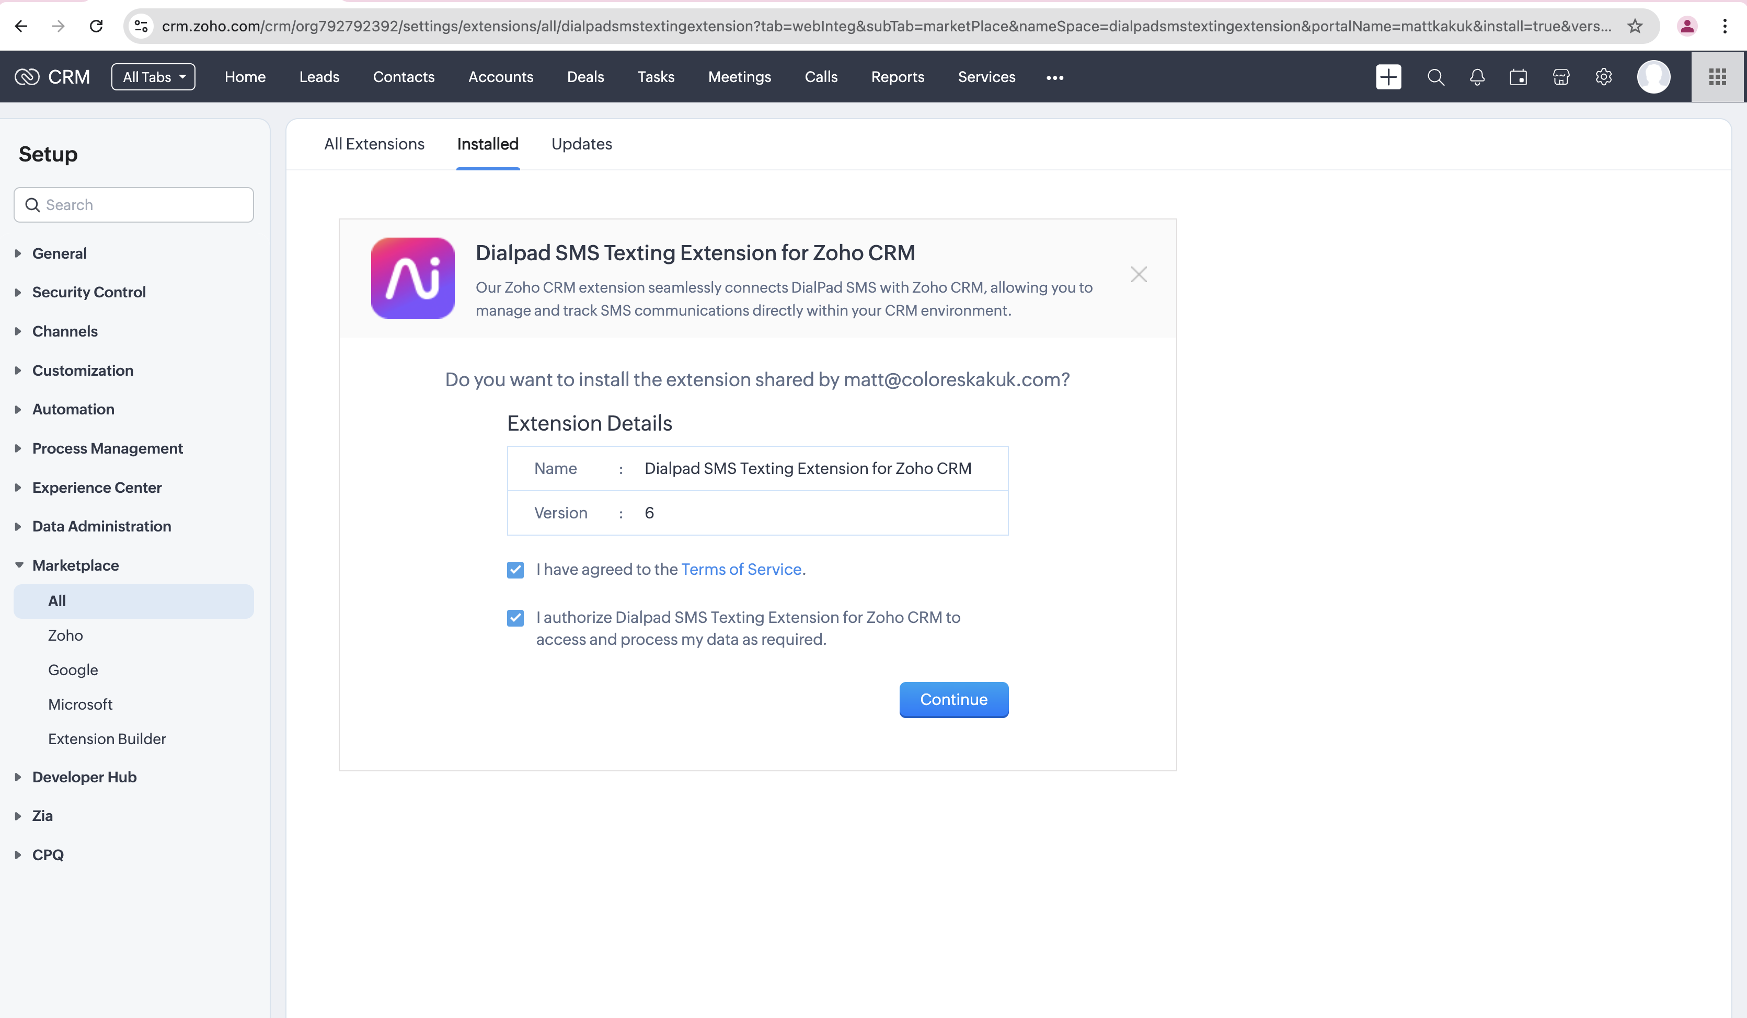Open the Contacts module
The width and height of the screenshot is (1747, 1018).
[x=404, y=77]
